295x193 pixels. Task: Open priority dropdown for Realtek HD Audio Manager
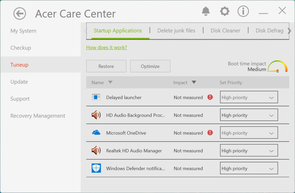tap(249, 150)
